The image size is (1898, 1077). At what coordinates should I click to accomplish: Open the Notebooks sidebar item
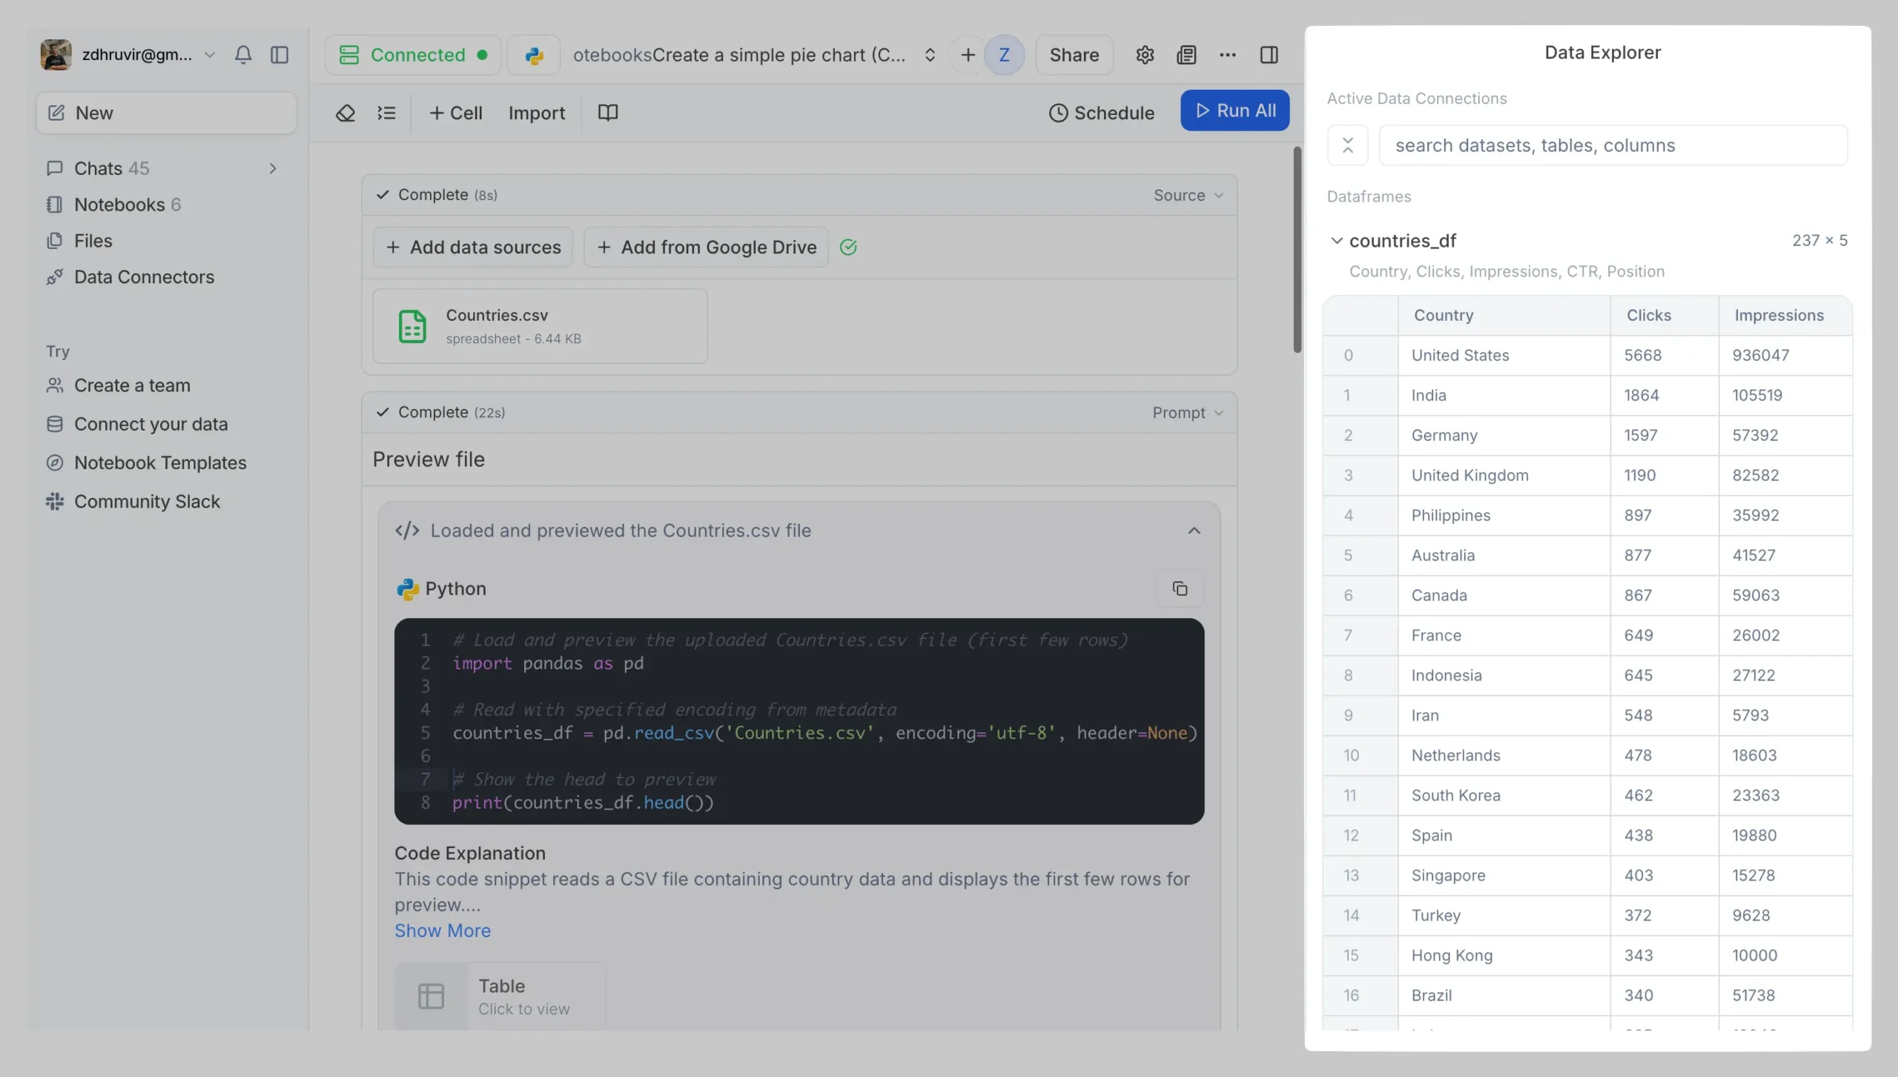119,205
